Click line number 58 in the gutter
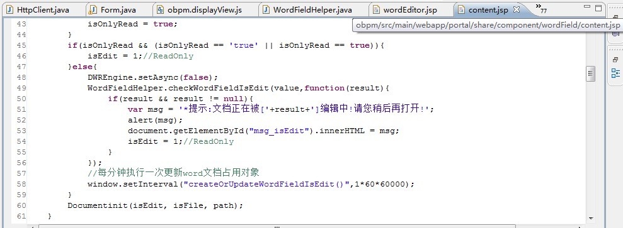Image resolution: width=623 pixels, height=228 pixels. point(21,184)
